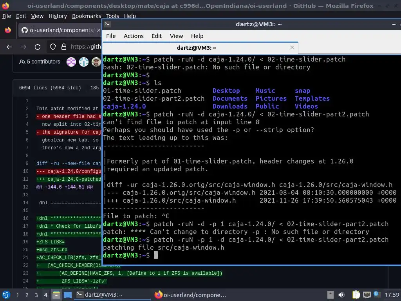Click Firefox logo in window title bar

5,5
